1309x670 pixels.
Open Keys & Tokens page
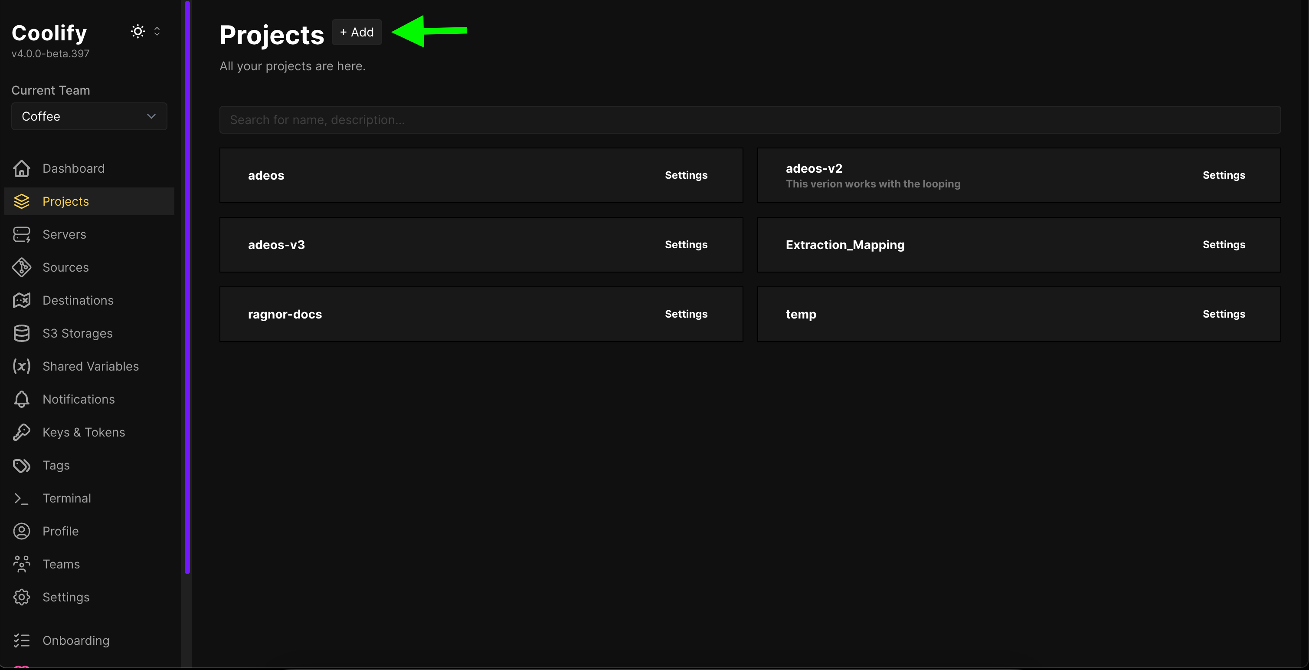[89, 432]
